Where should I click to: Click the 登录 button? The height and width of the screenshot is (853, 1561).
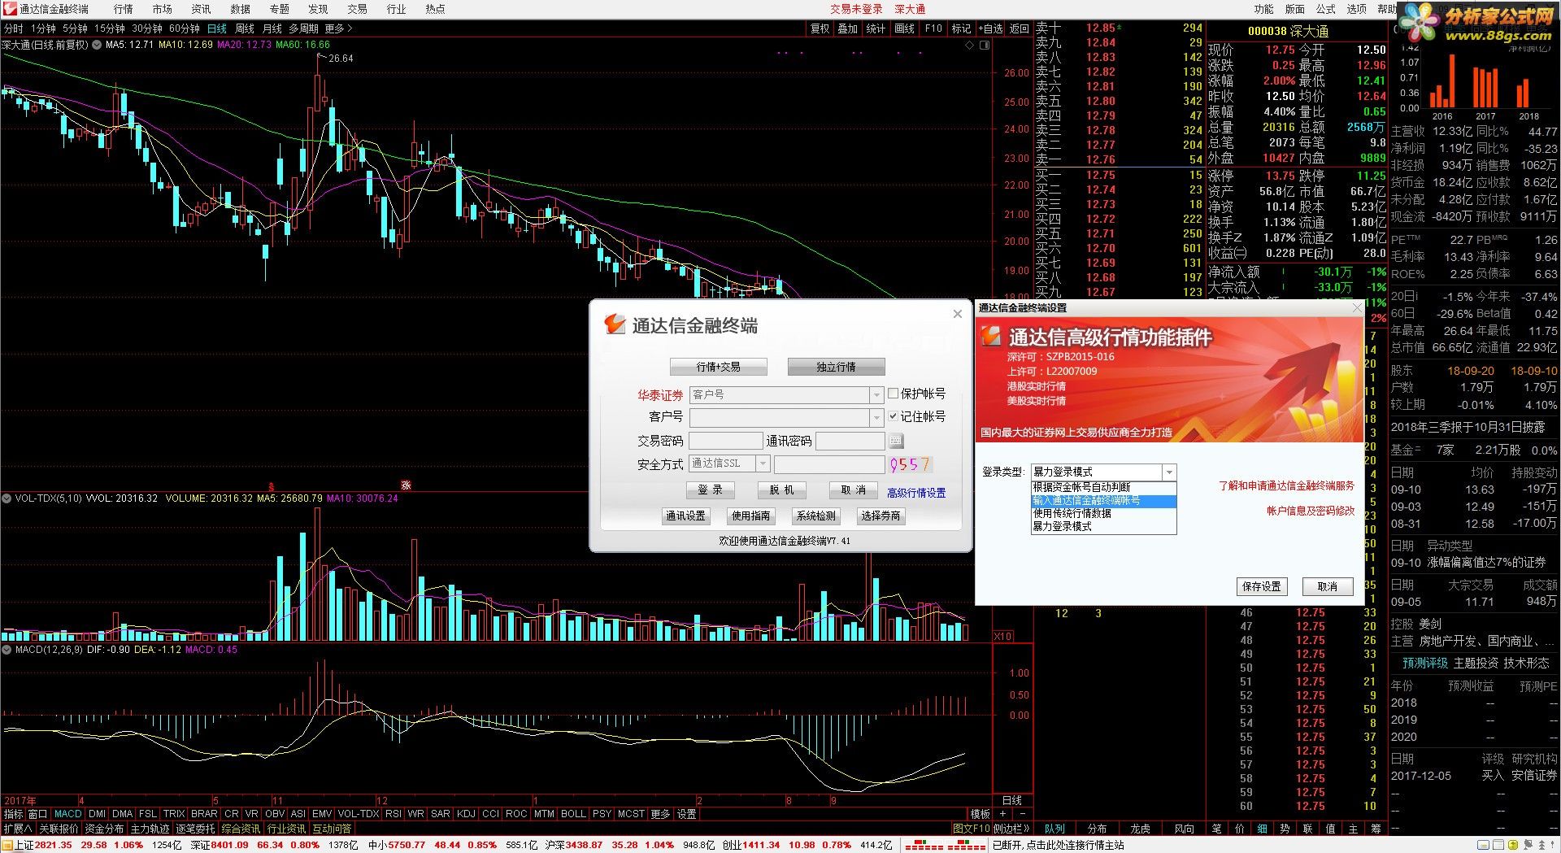tap(711, 490)
